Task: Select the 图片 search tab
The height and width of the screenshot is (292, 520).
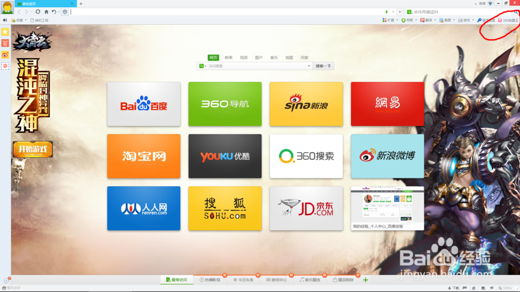Action: [258, 58]
